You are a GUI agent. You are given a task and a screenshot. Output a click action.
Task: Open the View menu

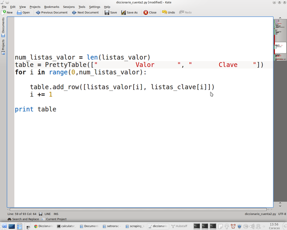(x=22, y=7)
